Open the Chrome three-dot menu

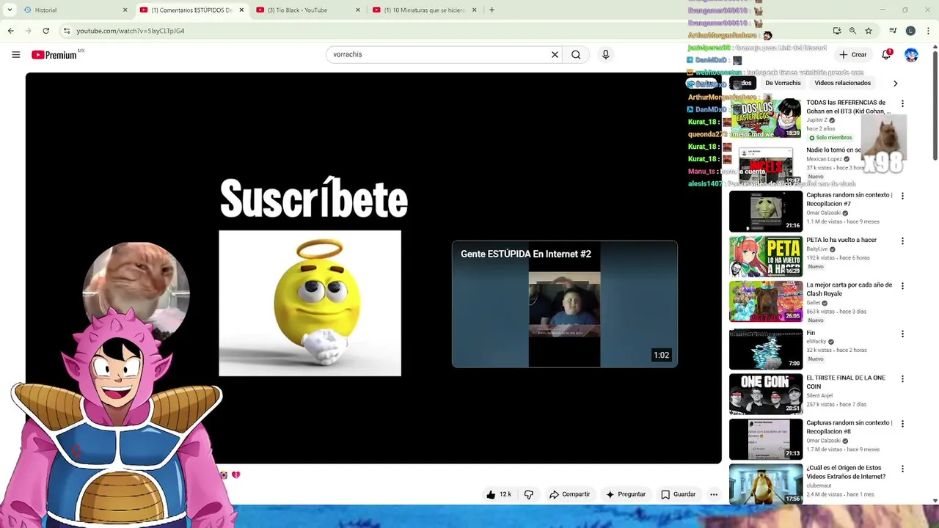[x=929, y=31]
